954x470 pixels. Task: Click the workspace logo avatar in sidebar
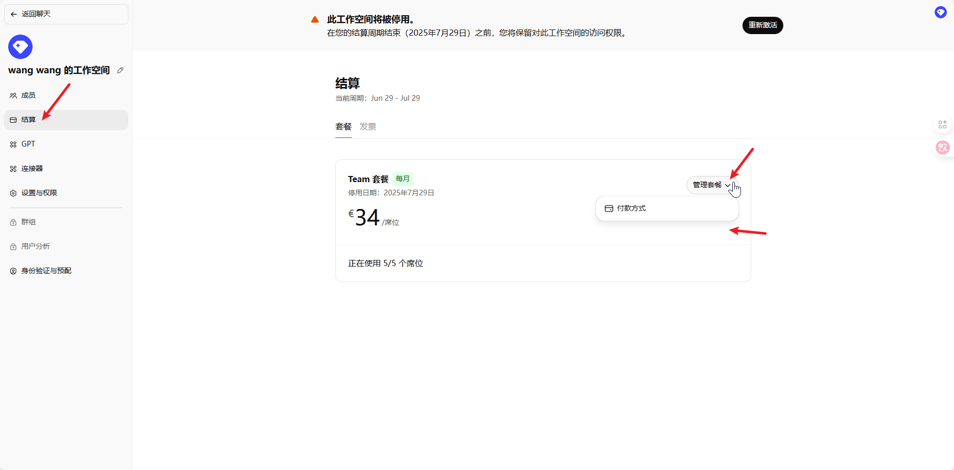click(20, 47)
